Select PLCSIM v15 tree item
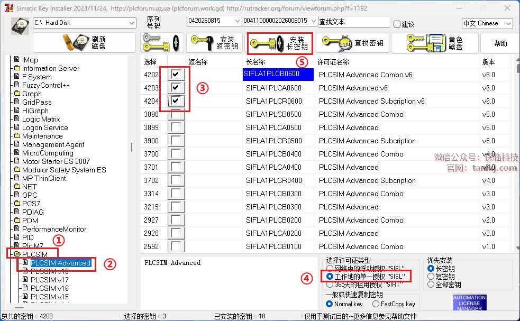The image size is (520, 321). 49,297
